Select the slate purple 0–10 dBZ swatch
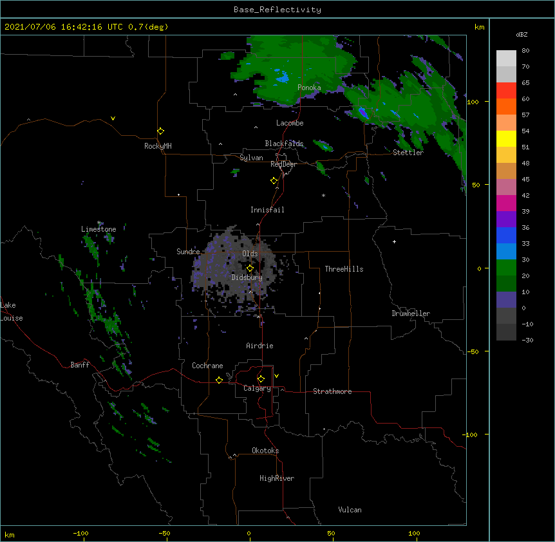555x542 pixels. pyautogui.click(x=506, y=300)
